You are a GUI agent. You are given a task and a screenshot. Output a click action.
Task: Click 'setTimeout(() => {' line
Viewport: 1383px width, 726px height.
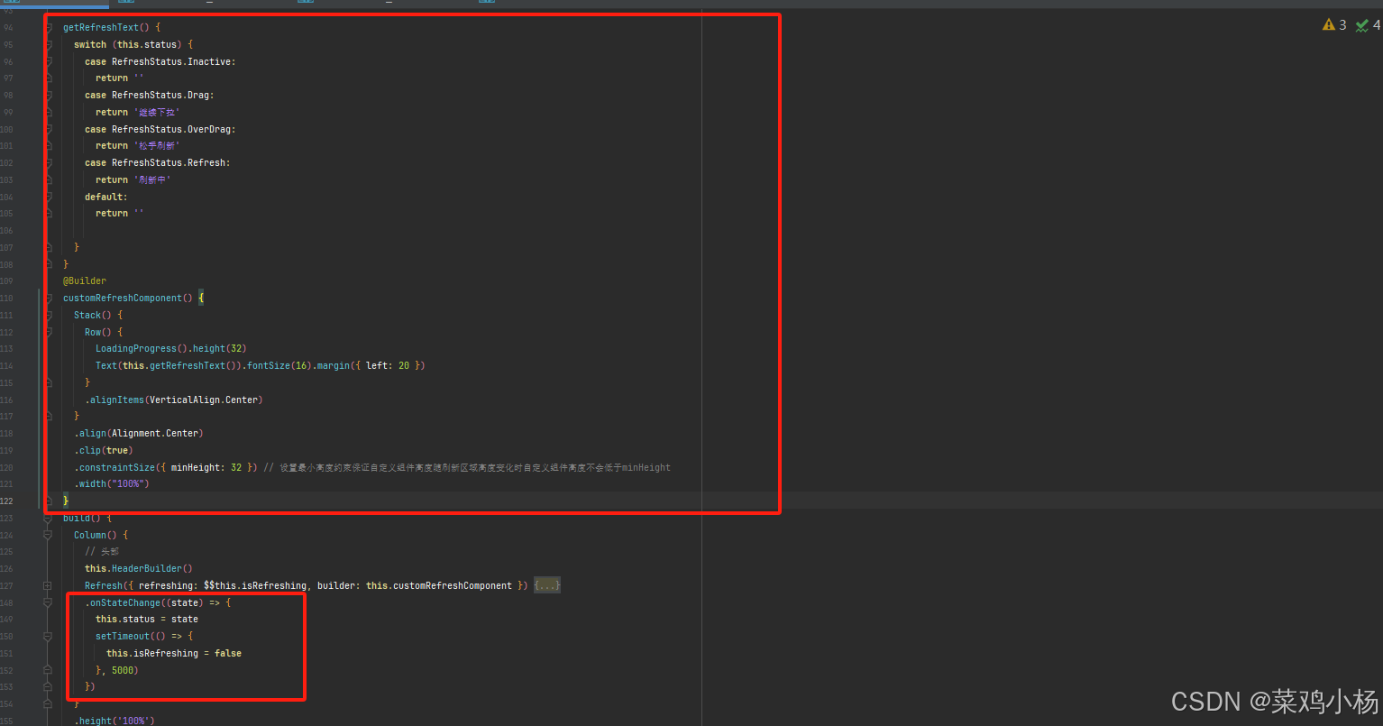point(144,636)
